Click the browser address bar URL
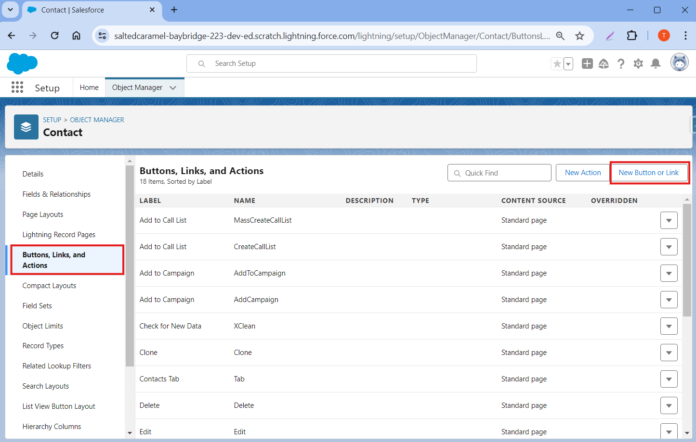Image resolution: width=696 pixels, height=442 pixels. tap(332, 36)
